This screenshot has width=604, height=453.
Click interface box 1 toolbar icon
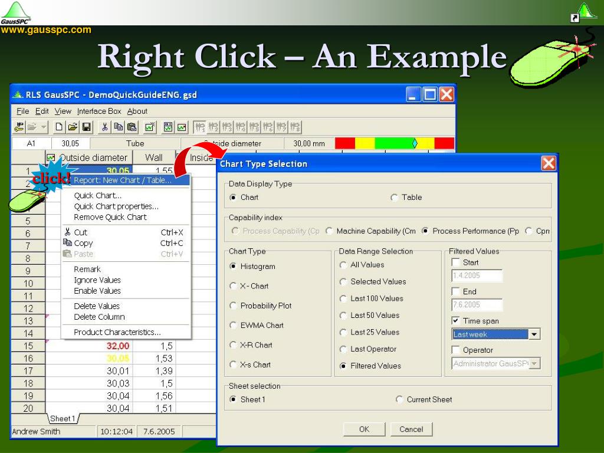(201, 127)
